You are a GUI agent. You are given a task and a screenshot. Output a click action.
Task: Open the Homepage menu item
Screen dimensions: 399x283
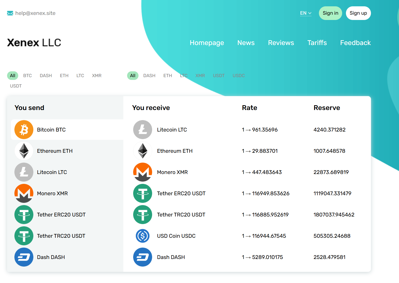[207, 43]
